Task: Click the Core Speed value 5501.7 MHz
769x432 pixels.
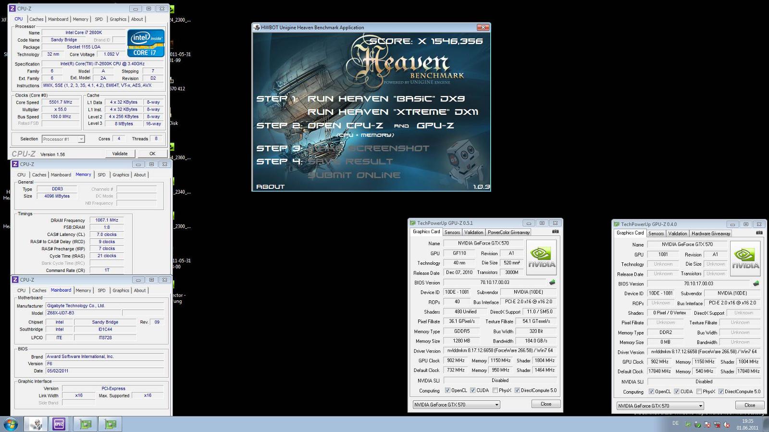Action: point(61,102)
